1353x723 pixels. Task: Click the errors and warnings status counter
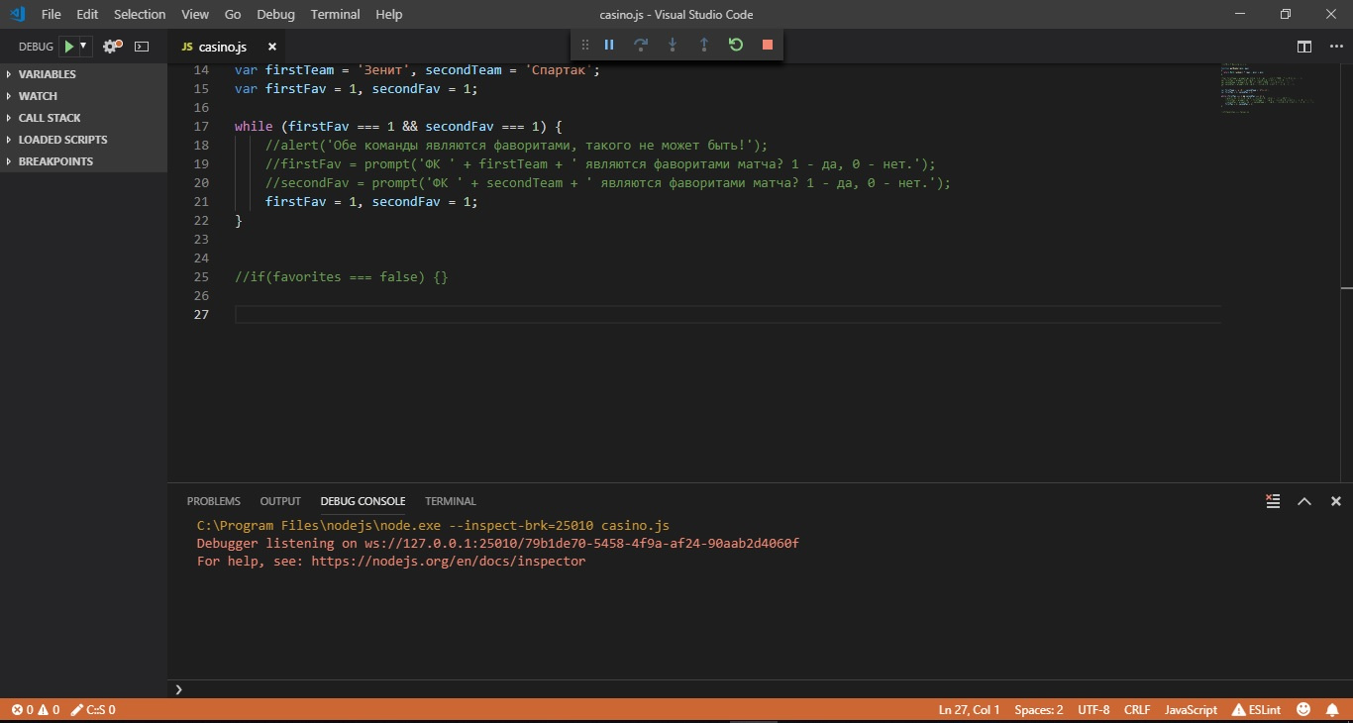pos(36,710)
